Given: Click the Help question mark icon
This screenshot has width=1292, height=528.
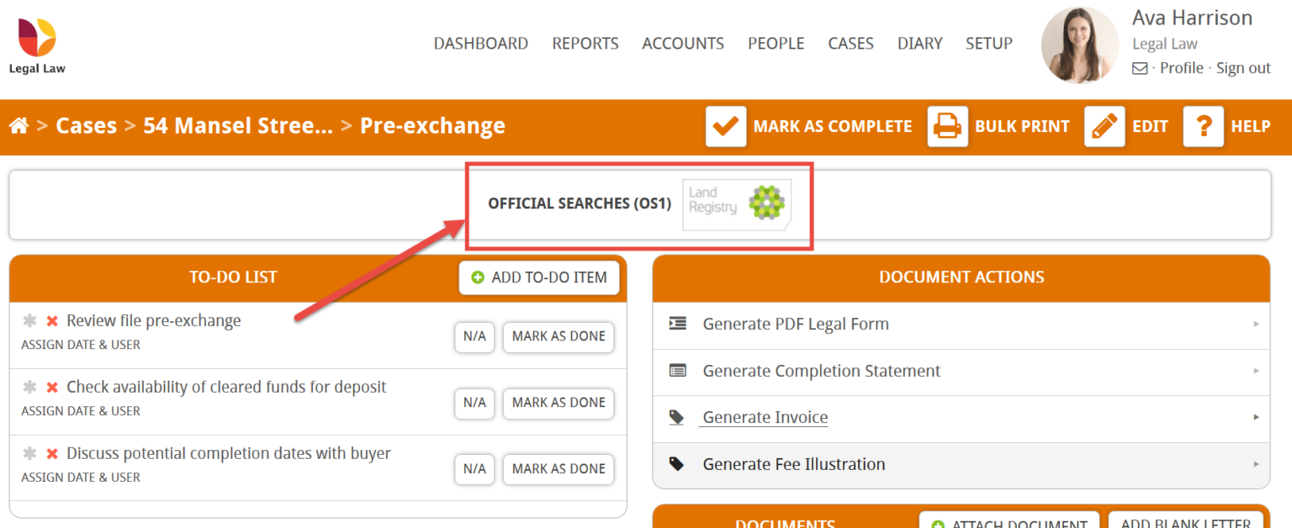Looking at the screenshot, I should click(1203, 126).
